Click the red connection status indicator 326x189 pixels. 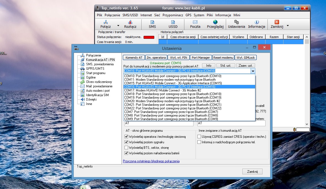(149, 37)
